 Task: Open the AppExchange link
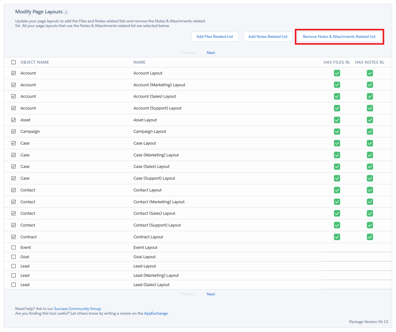click(x=156, y=314)
